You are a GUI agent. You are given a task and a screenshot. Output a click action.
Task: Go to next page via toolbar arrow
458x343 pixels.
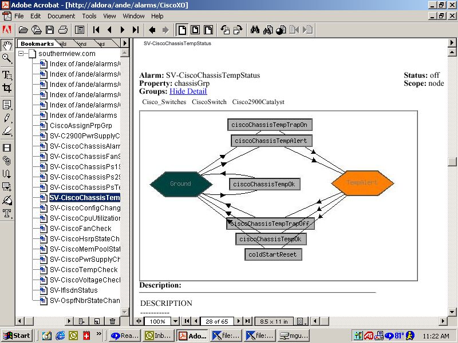click(123, 30)
